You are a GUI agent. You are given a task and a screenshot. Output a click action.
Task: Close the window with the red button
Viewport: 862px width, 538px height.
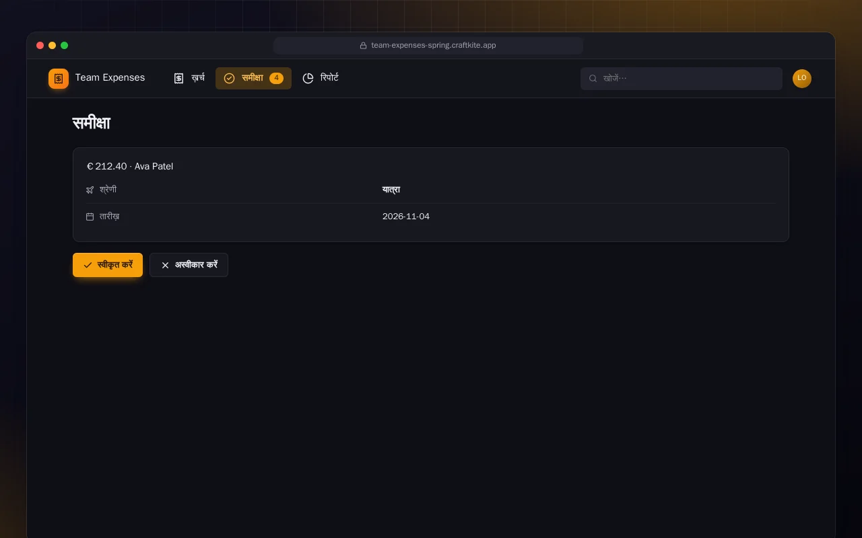coord(40,46)
